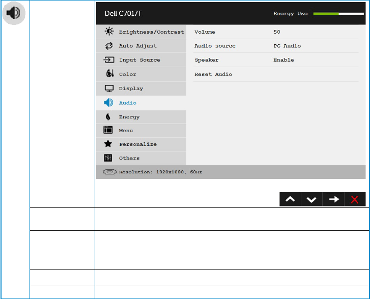The height and width of the screenshot is (299, 370).
Task: Select the Volume setting row
Action: click(x=276, y=32)
